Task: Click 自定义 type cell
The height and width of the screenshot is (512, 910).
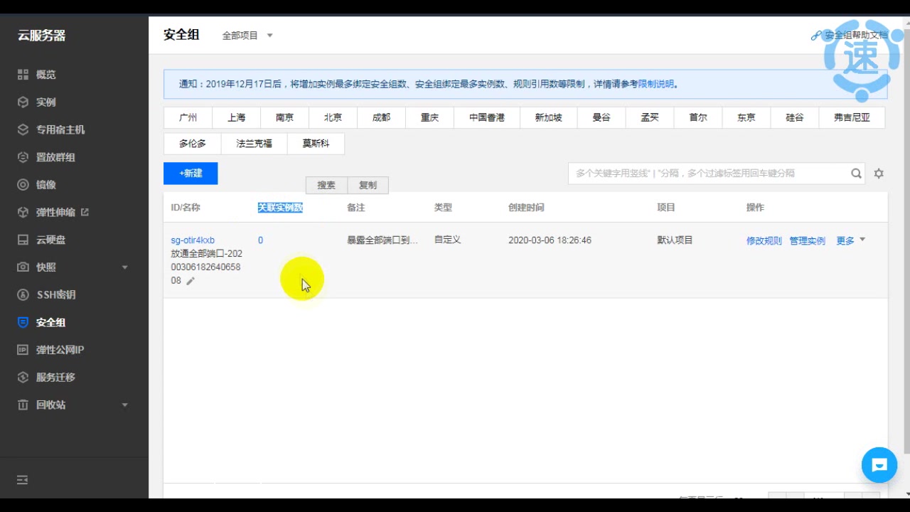Action: [448, 240]
